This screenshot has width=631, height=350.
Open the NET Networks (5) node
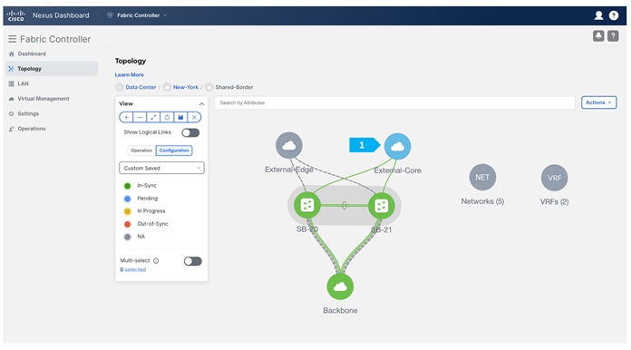coord(482,177)
